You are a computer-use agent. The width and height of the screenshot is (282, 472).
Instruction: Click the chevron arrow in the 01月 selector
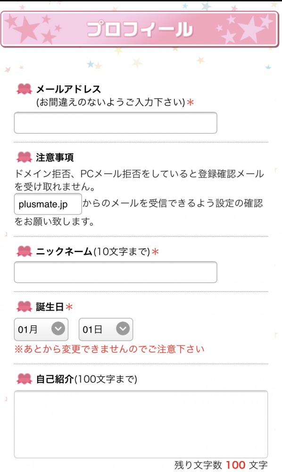pyautogui.click(x=58, y=329)
